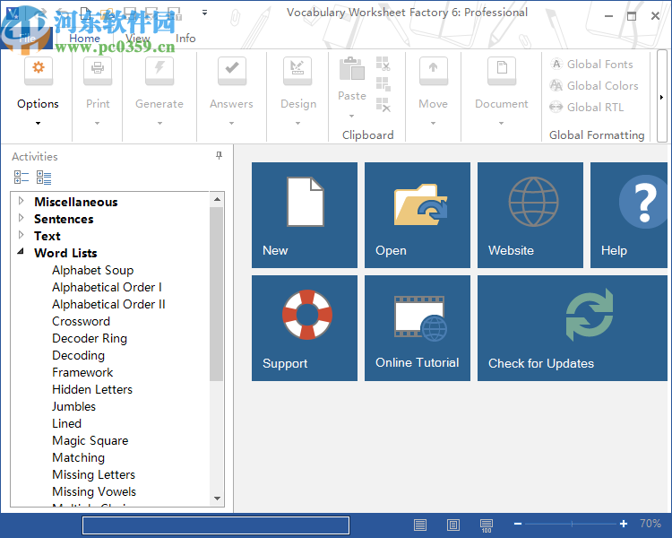Viewport: 672px width, 538px height.
Task: Click the collapse all activities icon
Action: pyautogui.click(x=22, y=178)
